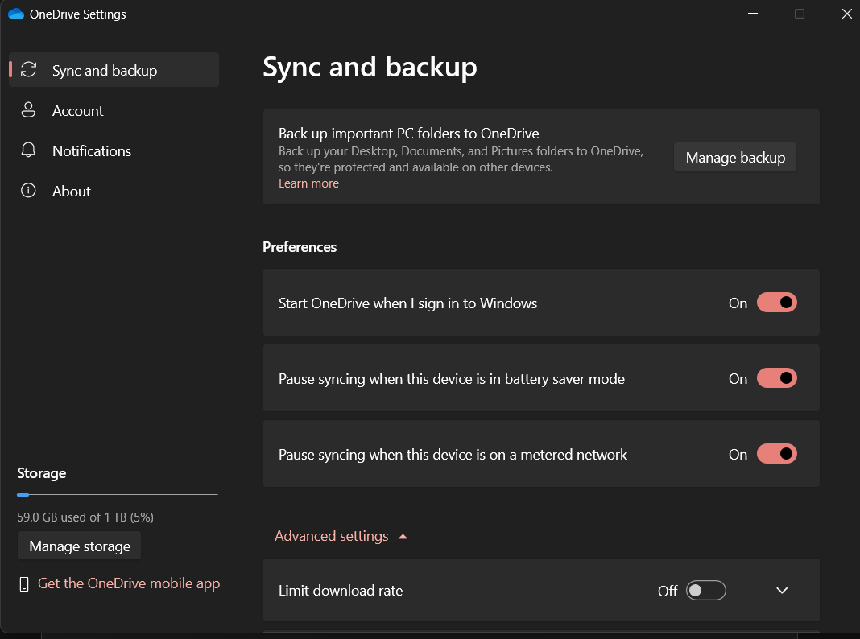Image resolution: width=860 pixels, height=639 pixels.
Task: Click the Notifications bell icon
Action: tap(29, 150)
